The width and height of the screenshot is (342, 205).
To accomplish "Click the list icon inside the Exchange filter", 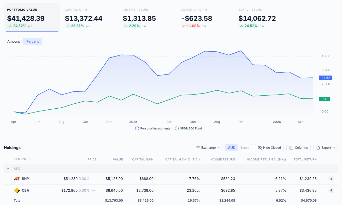I will tap(197, 148).
